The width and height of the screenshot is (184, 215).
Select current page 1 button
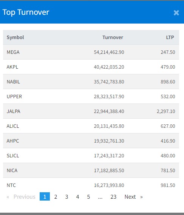pyautogui.click(x=45, y=197)
